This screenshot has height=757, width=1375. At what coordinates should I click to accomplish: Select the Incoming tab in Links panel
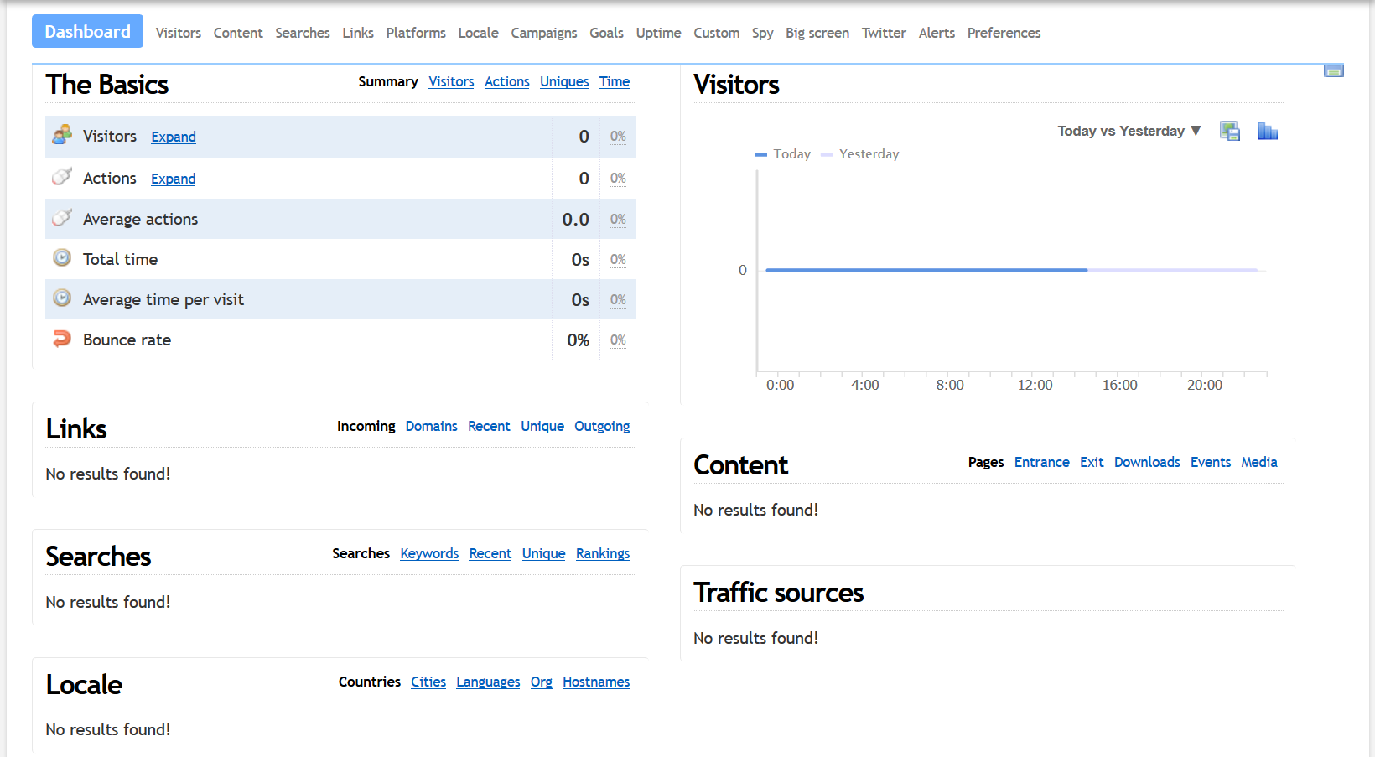[x=366, y=426]
